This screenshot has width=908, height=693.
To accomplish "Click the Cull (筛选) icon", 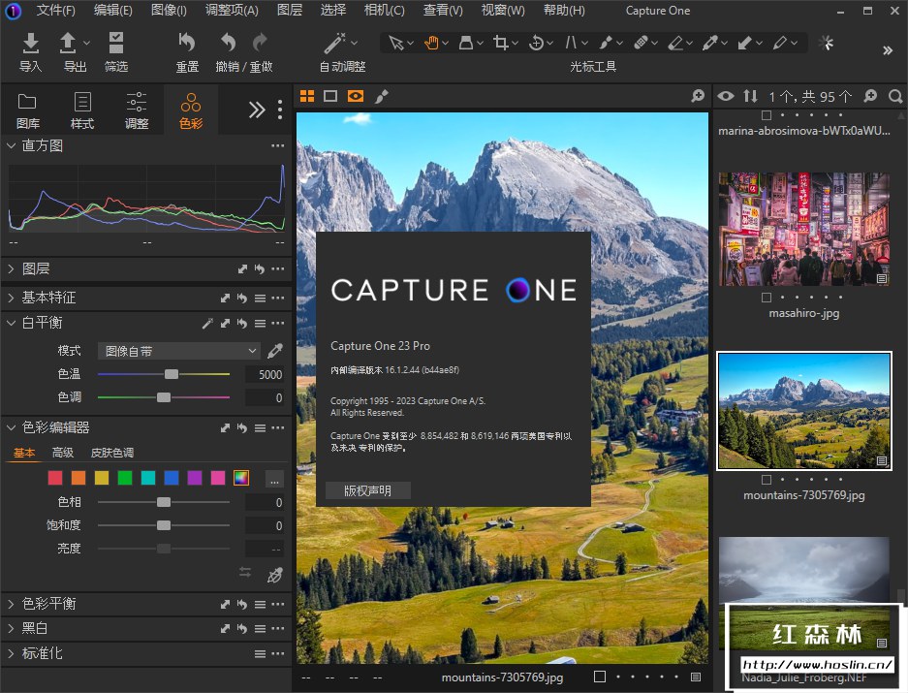I will click(x=116, y=44).
